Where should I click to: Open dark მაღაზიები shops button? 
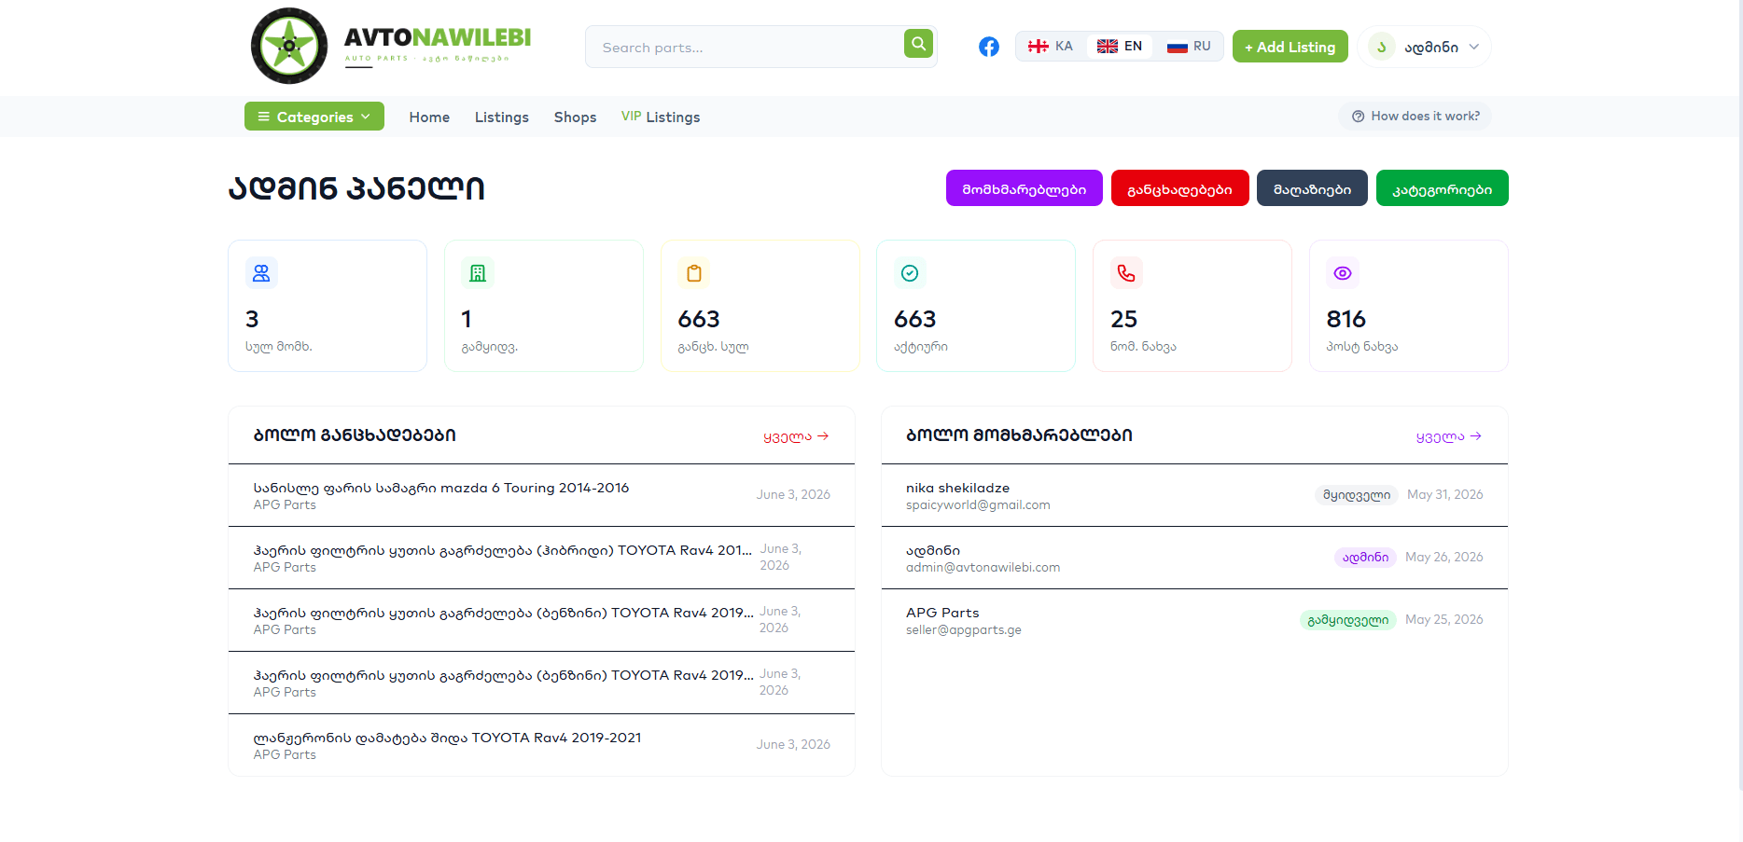pyautogui.click(x=1312, y=188)
